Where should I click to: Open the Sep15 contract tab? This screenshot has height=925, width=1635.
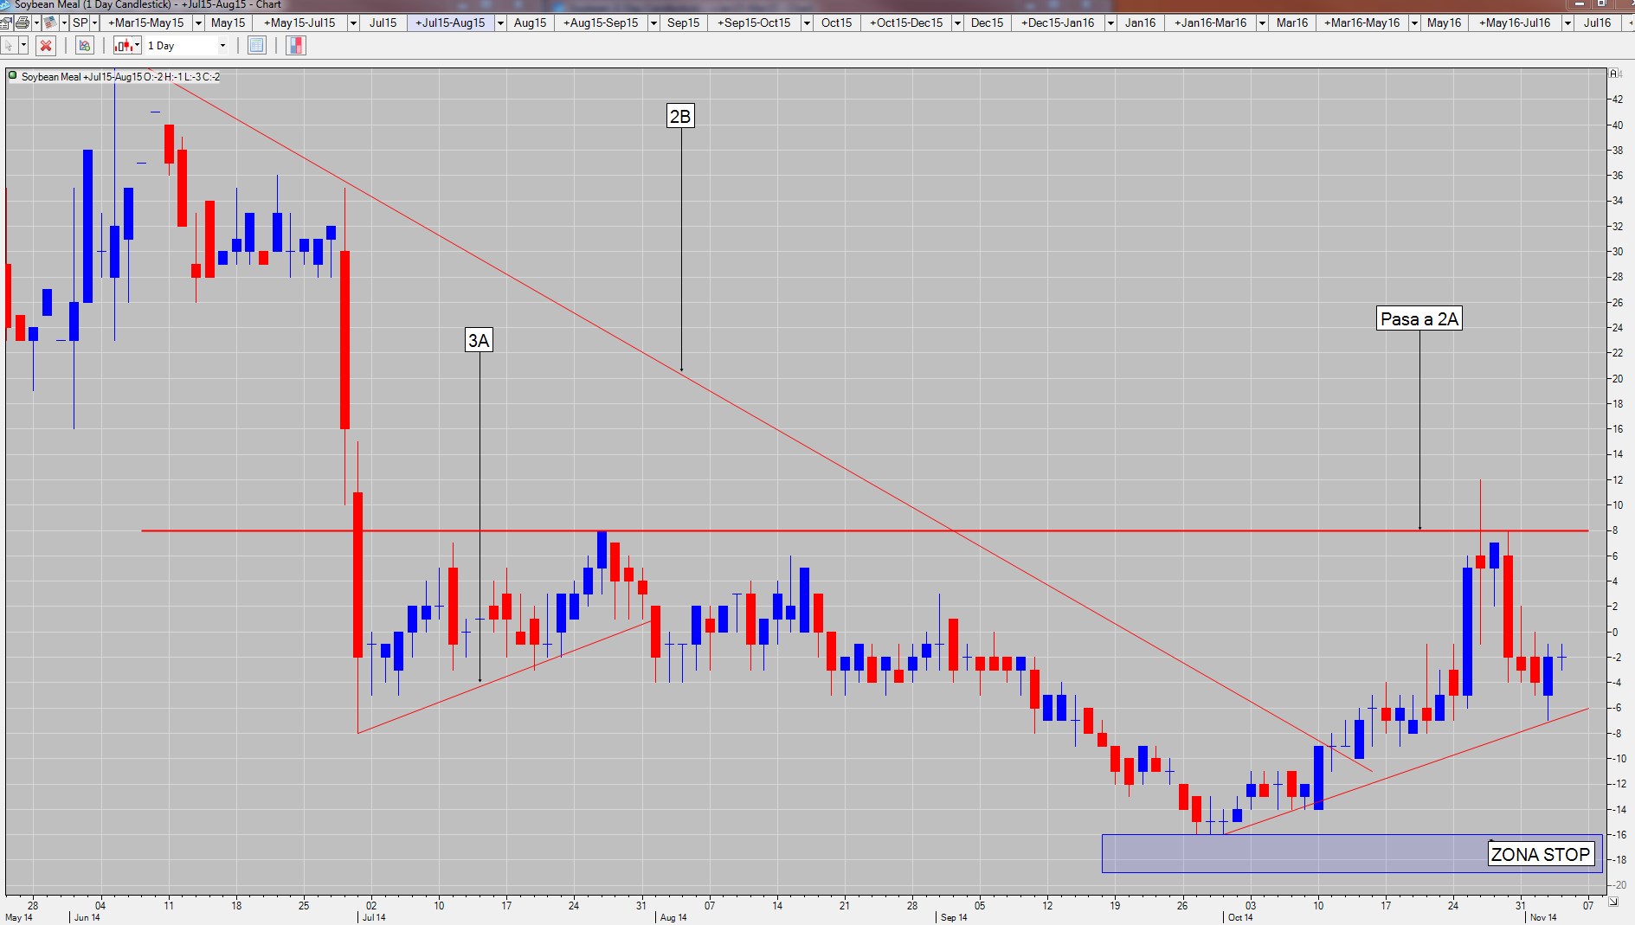click(x=684, y=22)
